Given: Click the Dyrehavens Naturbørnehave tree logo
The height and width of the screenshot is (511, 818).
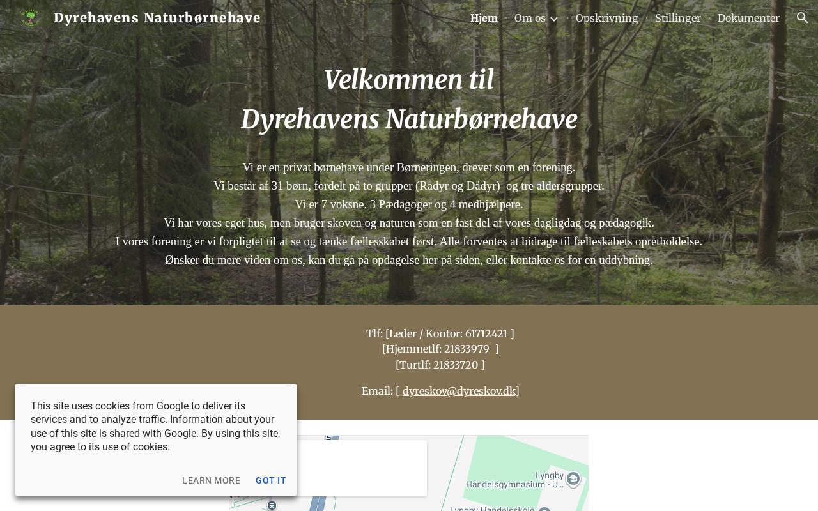Looking at the screenshot, I should (x=30, y=18).
